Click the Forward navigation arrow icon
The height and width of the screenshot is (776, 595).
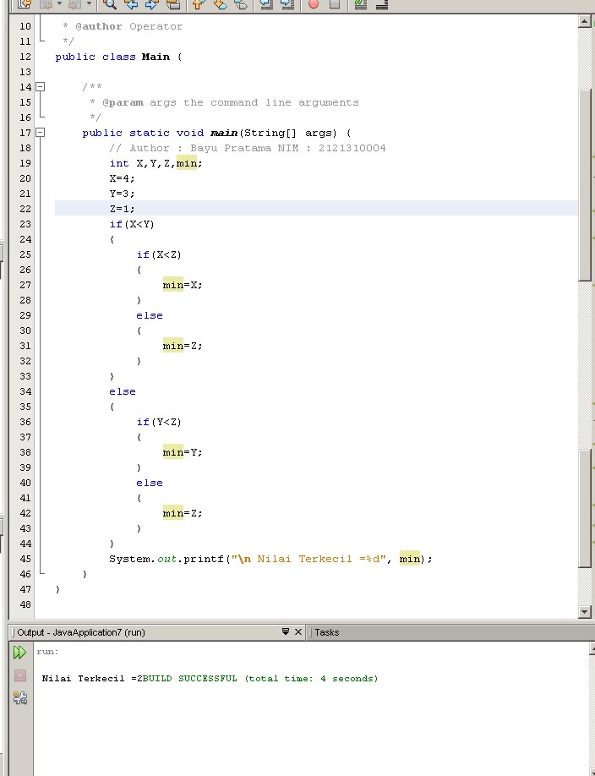(76, 4)
